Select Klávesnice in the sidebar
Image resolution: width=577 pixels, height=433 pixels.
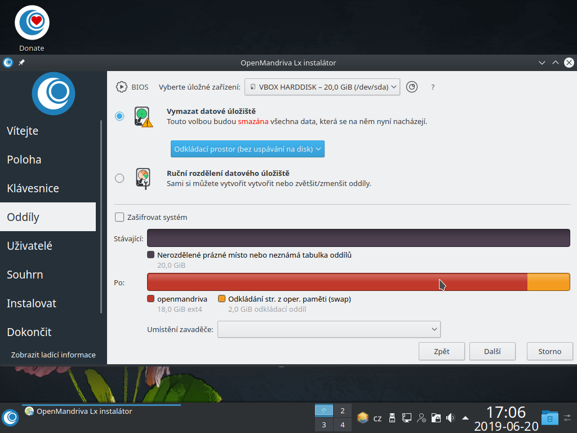34,188
